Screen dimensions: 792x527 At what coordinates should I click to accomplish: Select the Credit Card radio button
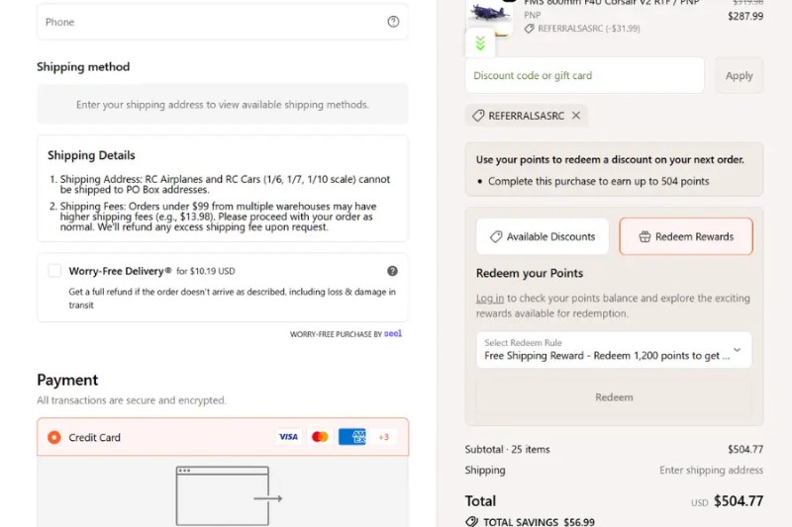[54, 437]
